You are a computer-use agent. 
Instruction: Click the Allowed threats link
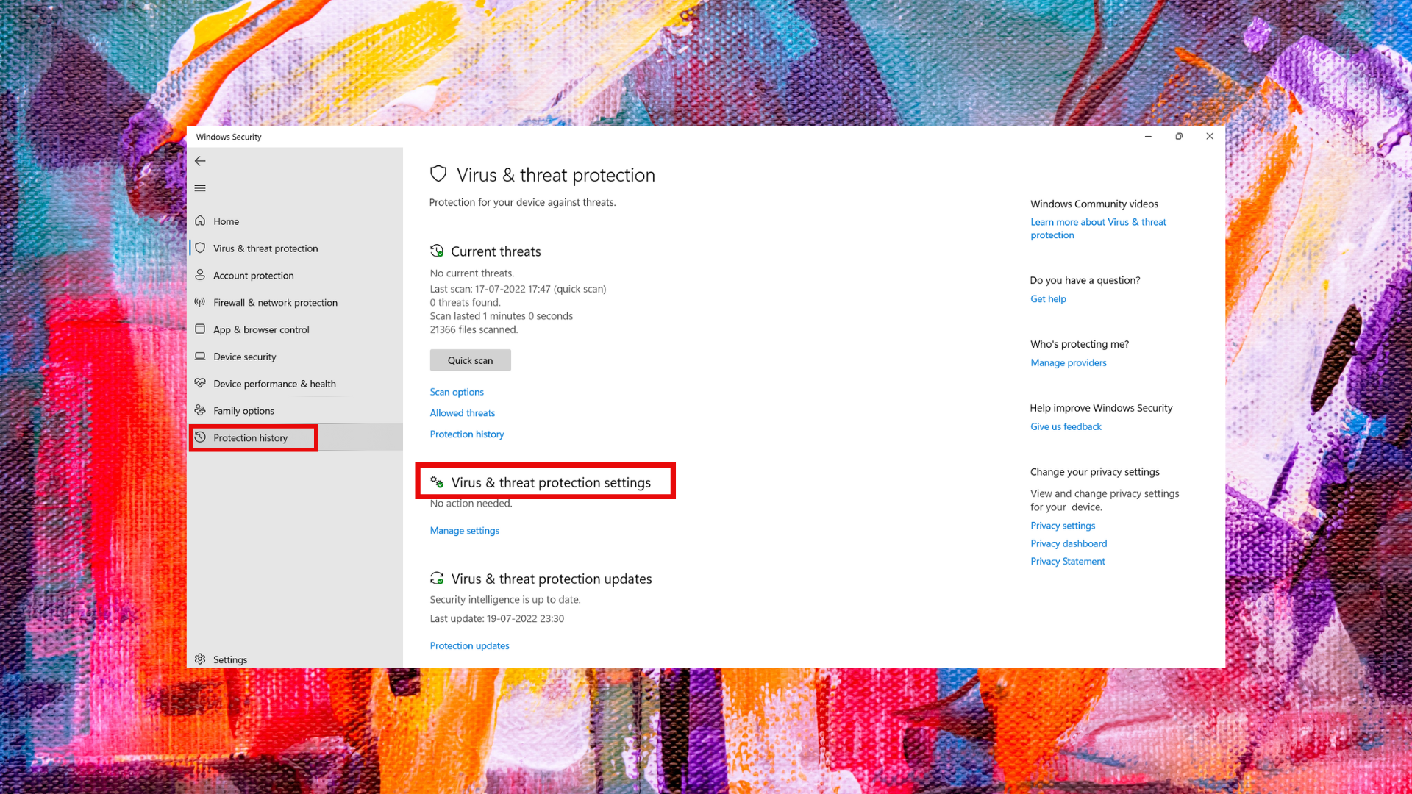point(462,412)
